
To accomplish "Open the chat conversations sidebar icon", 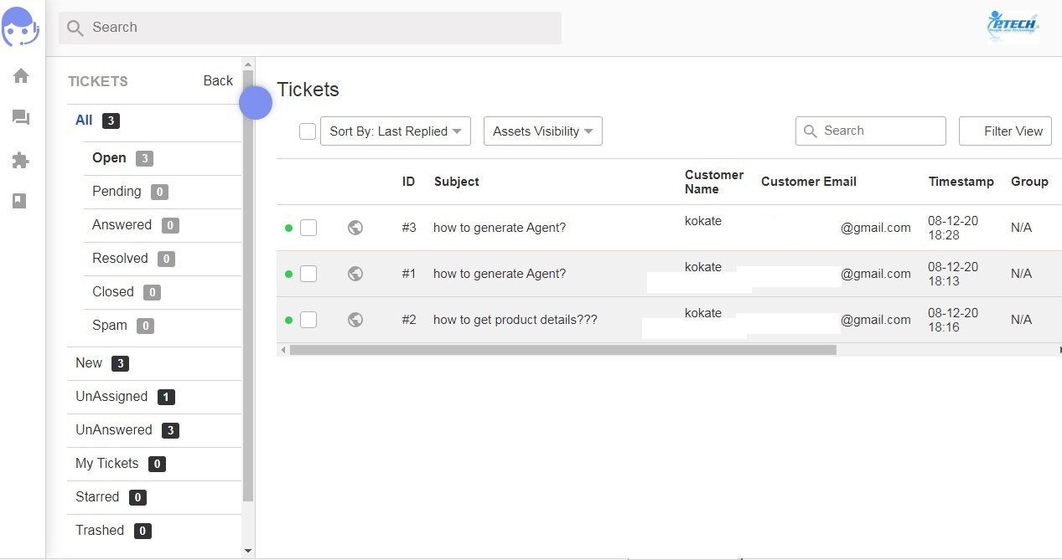I will 21,118.
